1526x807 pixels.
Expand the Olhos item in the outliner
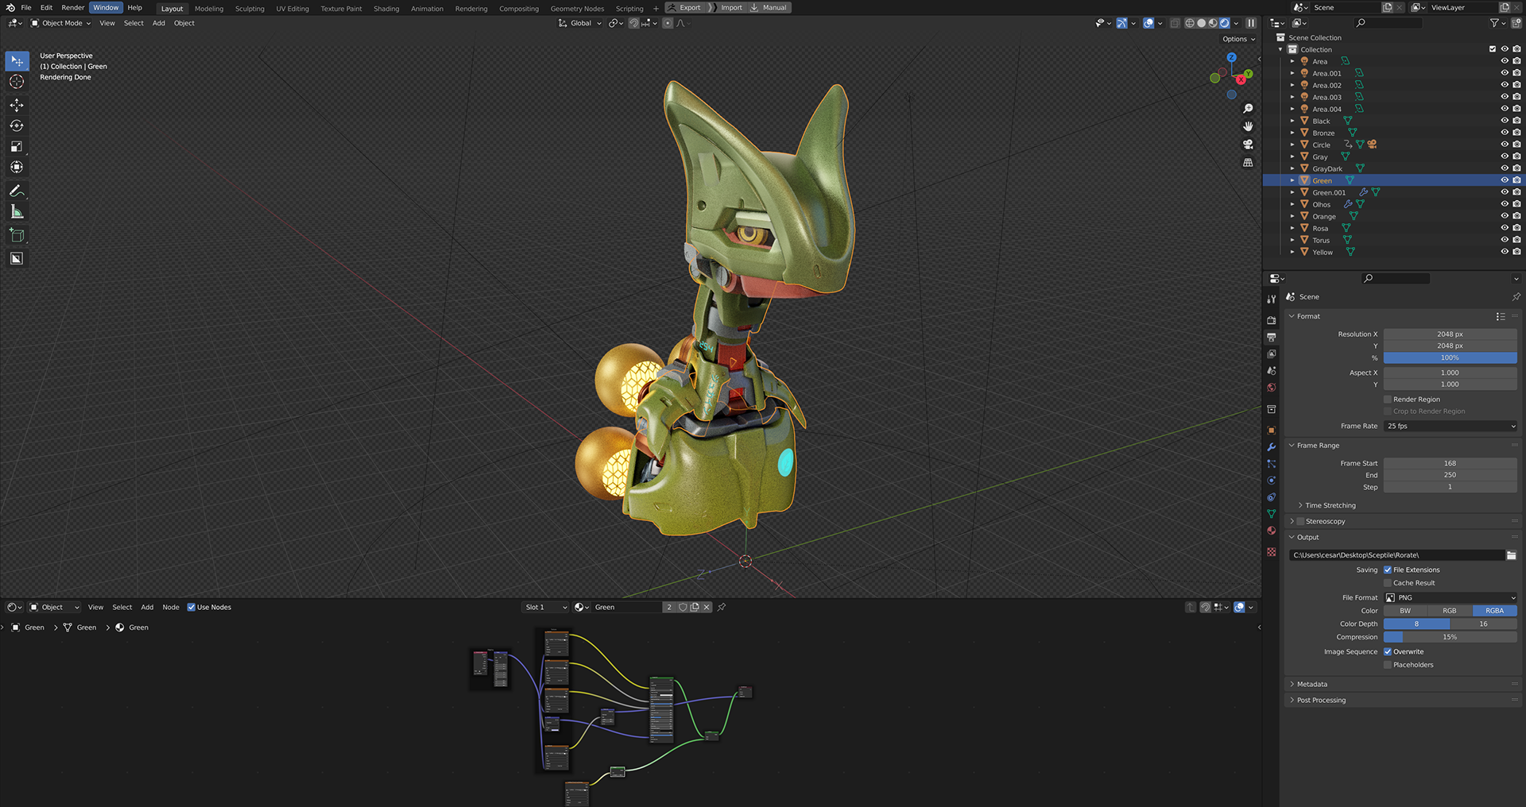coord(1292,204)
